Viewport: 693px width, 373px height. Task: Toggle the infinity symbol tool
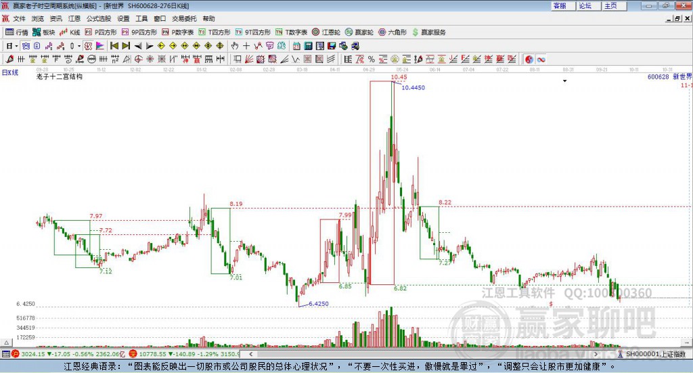541,60
